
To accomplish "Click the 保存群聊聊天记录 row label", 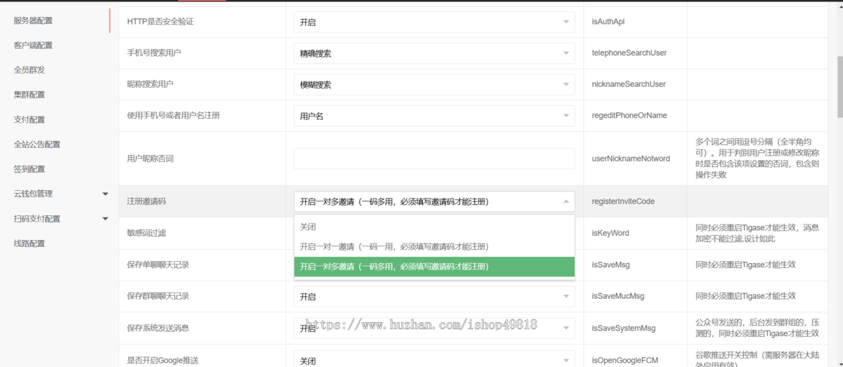I will [158, 296].
